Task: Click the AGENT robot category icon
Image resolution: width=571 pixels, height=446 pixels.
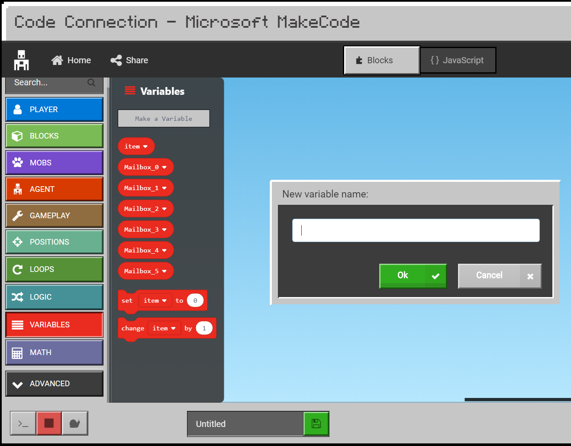Action: [x=17, y=189]
